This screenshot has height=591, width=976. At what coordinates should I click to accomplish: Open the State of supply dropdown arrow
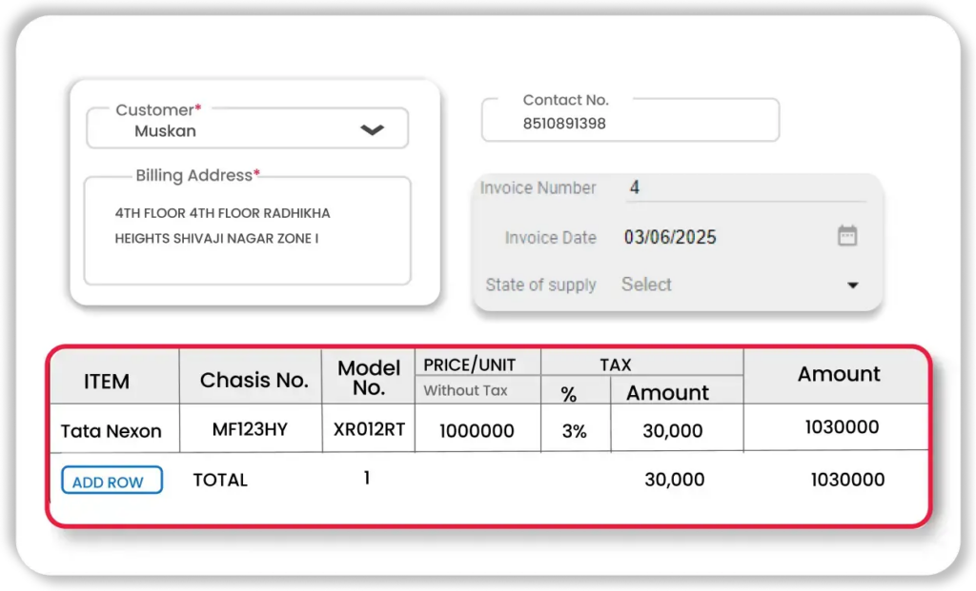[x=852, y=286]
